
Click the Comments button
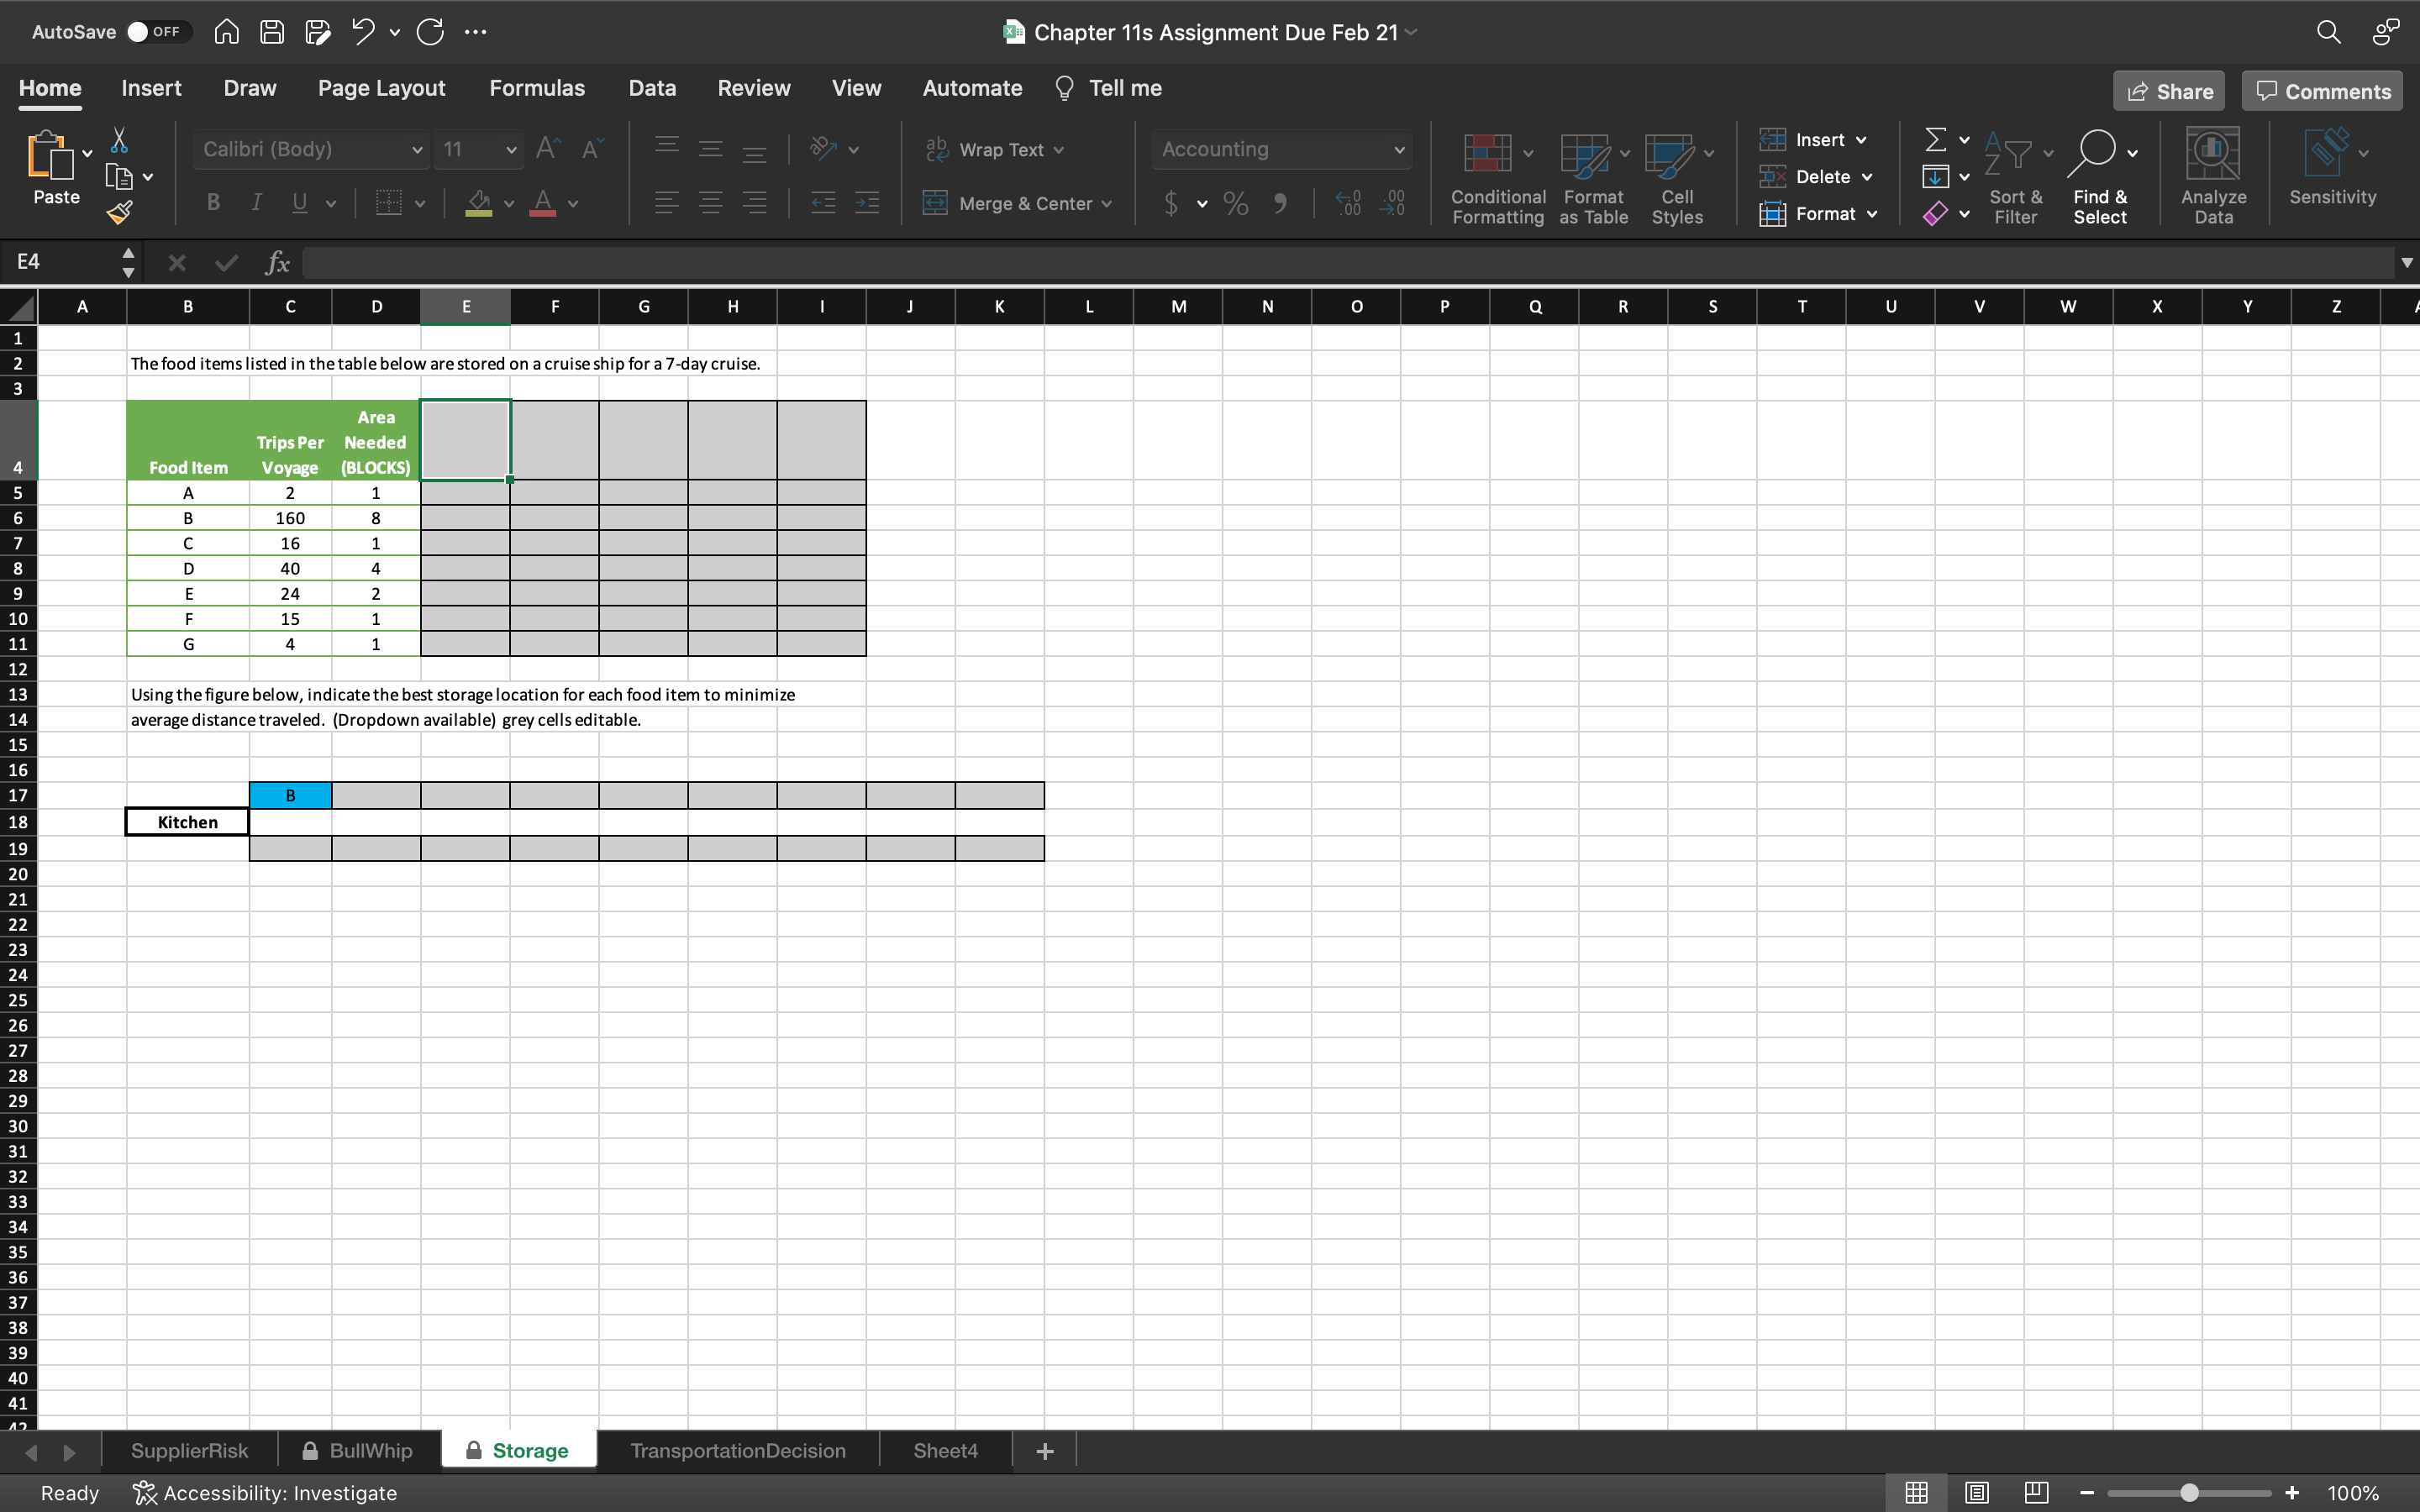(2322, 91)
